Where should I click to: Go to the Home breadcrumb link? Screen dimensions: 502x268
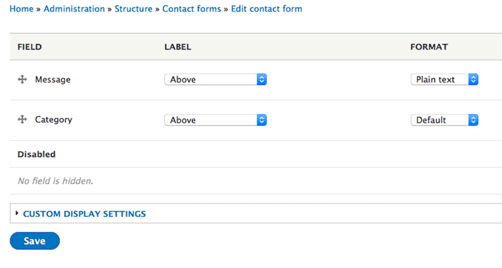click(x=21, y=8)
